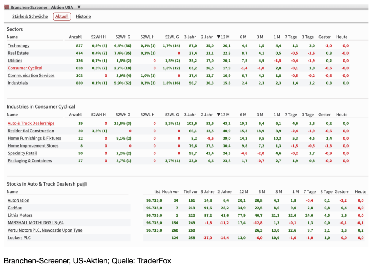Image resolution: width=371 pixels, height=267 pixels.
Task: Select the Auto & Truck Dealerships industry
Action: 31,123
